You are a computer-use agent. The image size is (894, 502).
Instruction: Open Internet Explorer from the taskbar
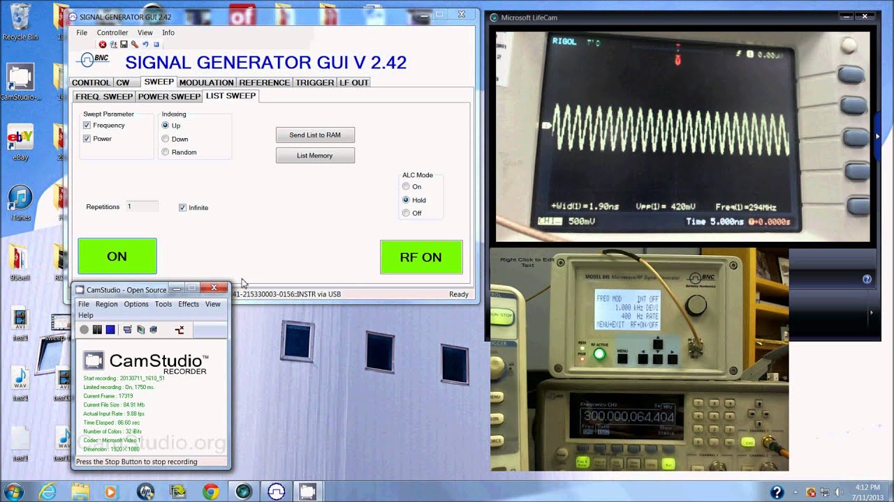coord(48,492)
